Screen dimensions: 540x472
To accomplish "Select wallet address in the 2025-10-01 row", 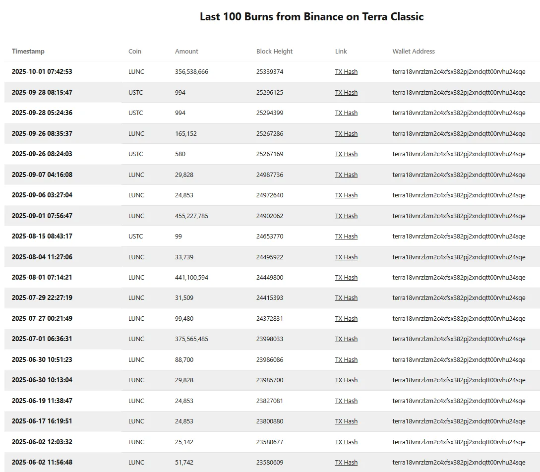I will 459,72.
